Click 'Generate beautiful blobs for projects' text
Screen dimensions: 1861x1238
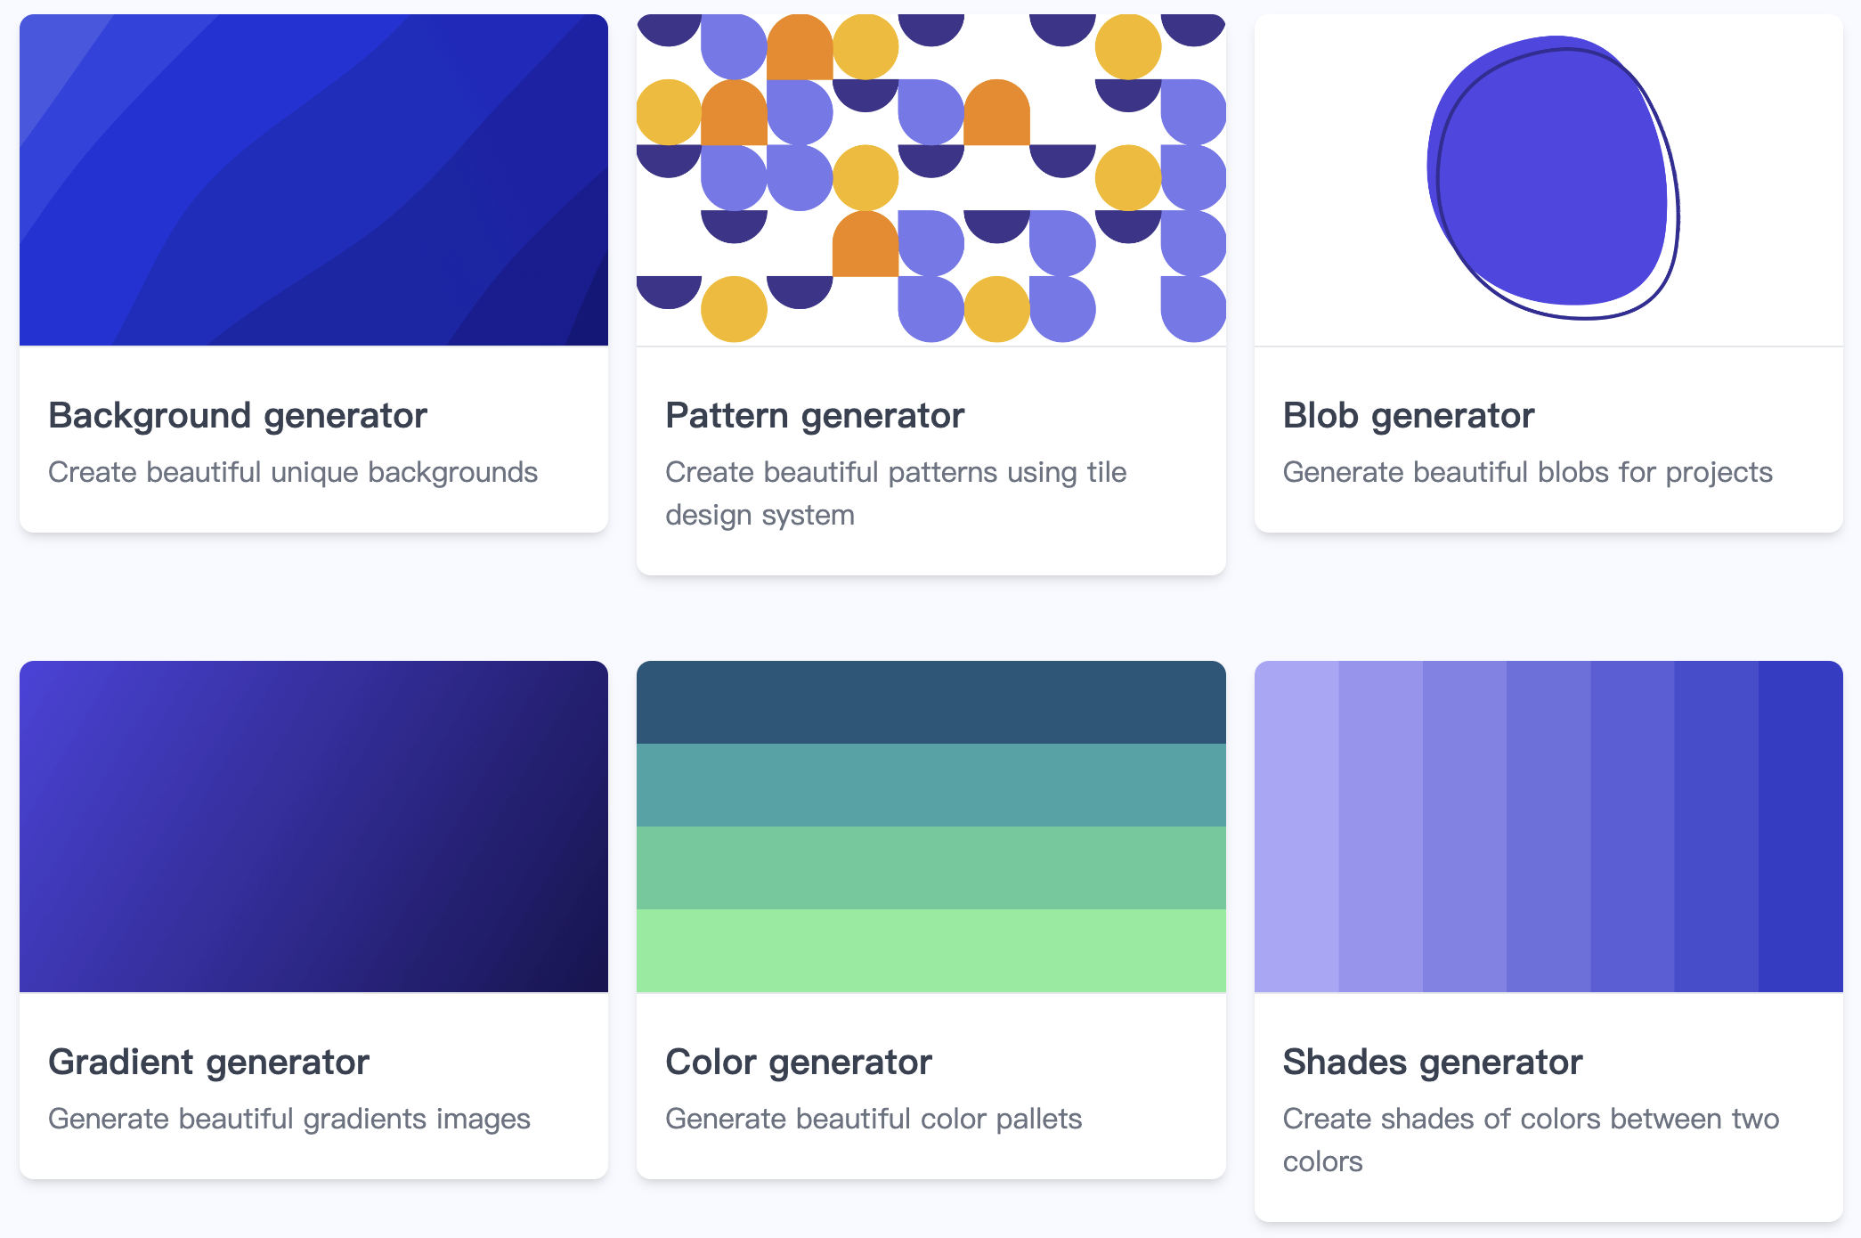1527,472
